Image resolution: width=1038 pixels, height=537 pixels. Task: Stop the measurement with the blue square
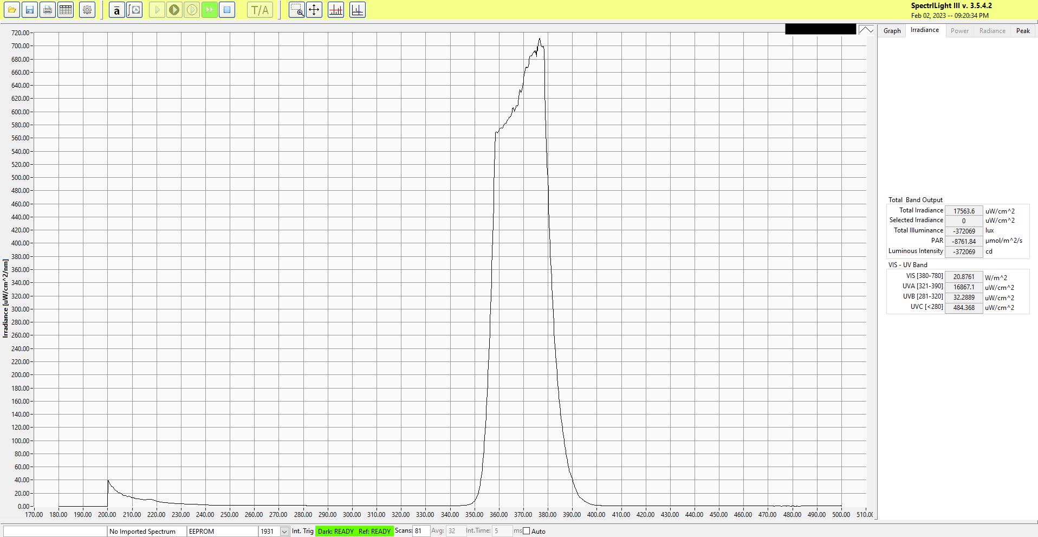(x=227, y=10)
